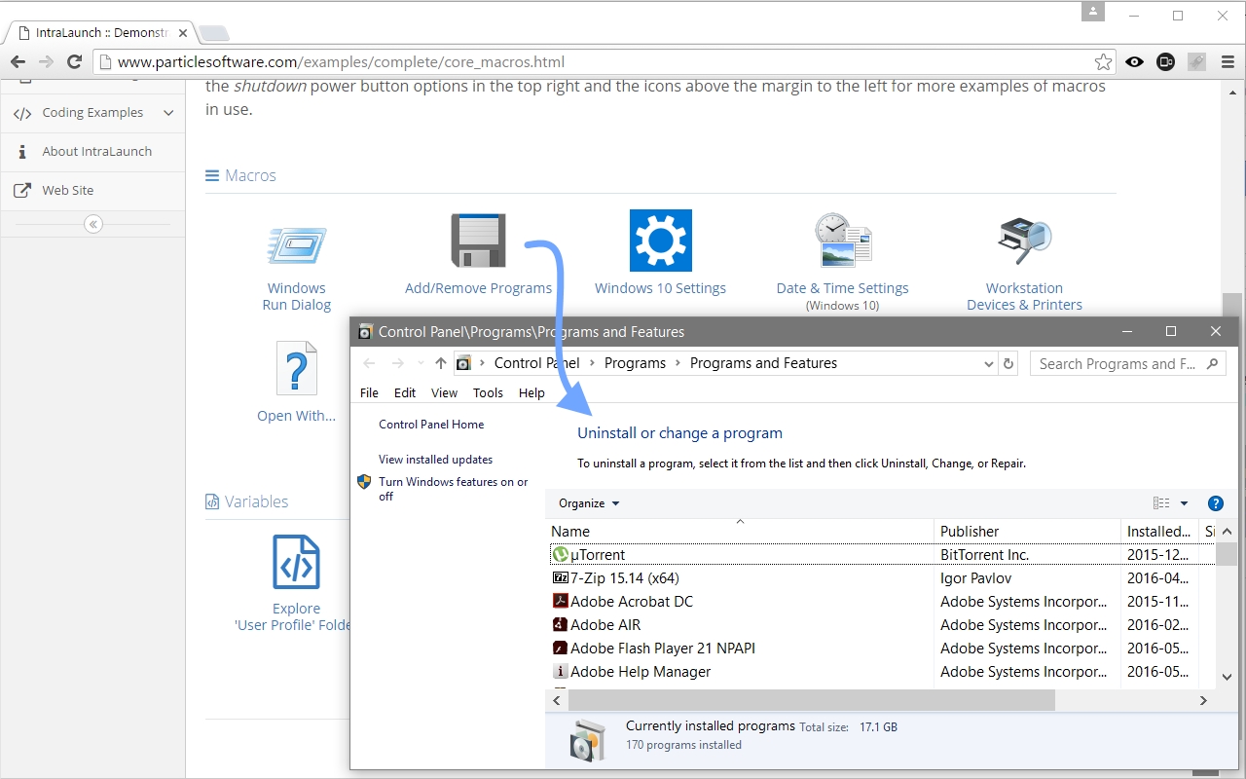Image resolution: width=1246 pixels, height=779 pixels.
Task: Expand the address bar history dropdown
Action: pyautogui.click(x=989, y=364)
